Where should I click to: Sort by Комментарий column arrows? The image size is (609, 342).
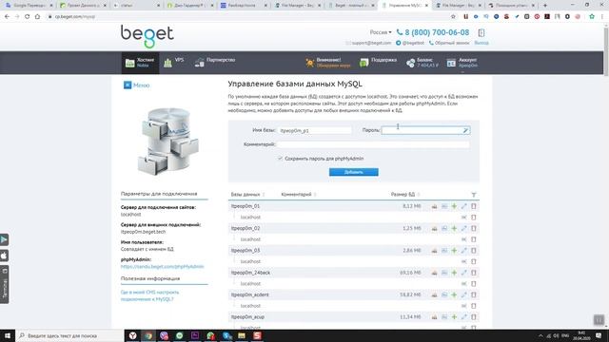tap(315, 194)
